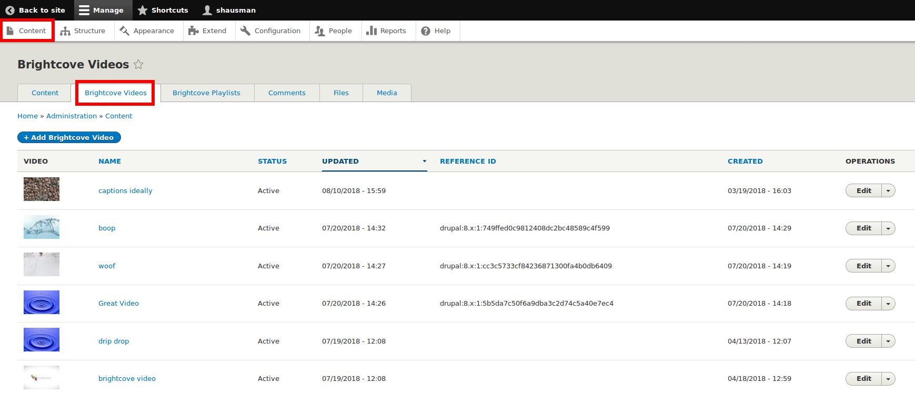Switch to the Content tab
This screenshot has height=393, width=915.
[45, 93]
